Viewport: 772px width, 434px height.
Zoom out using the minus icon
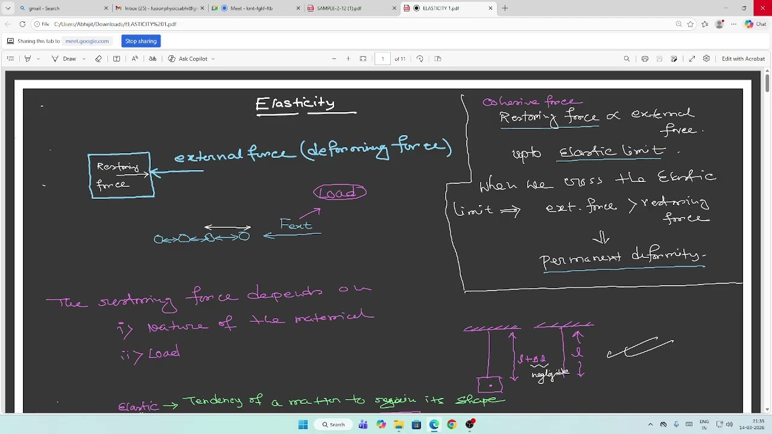[334, 58]
